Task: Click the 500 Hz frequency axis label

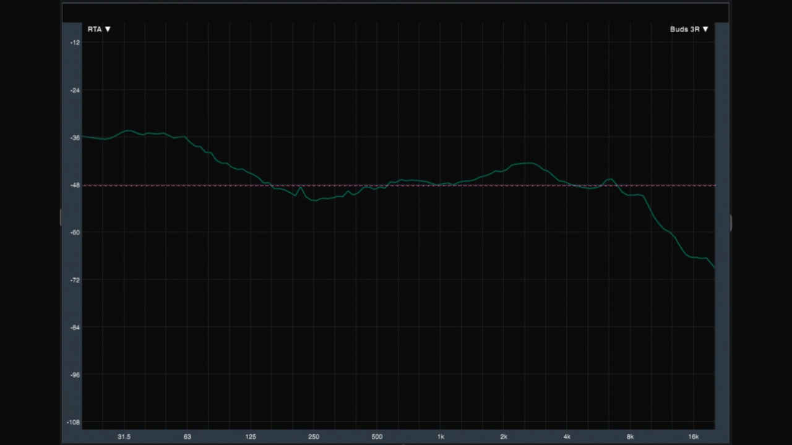Action: click(x=377, y=436)
